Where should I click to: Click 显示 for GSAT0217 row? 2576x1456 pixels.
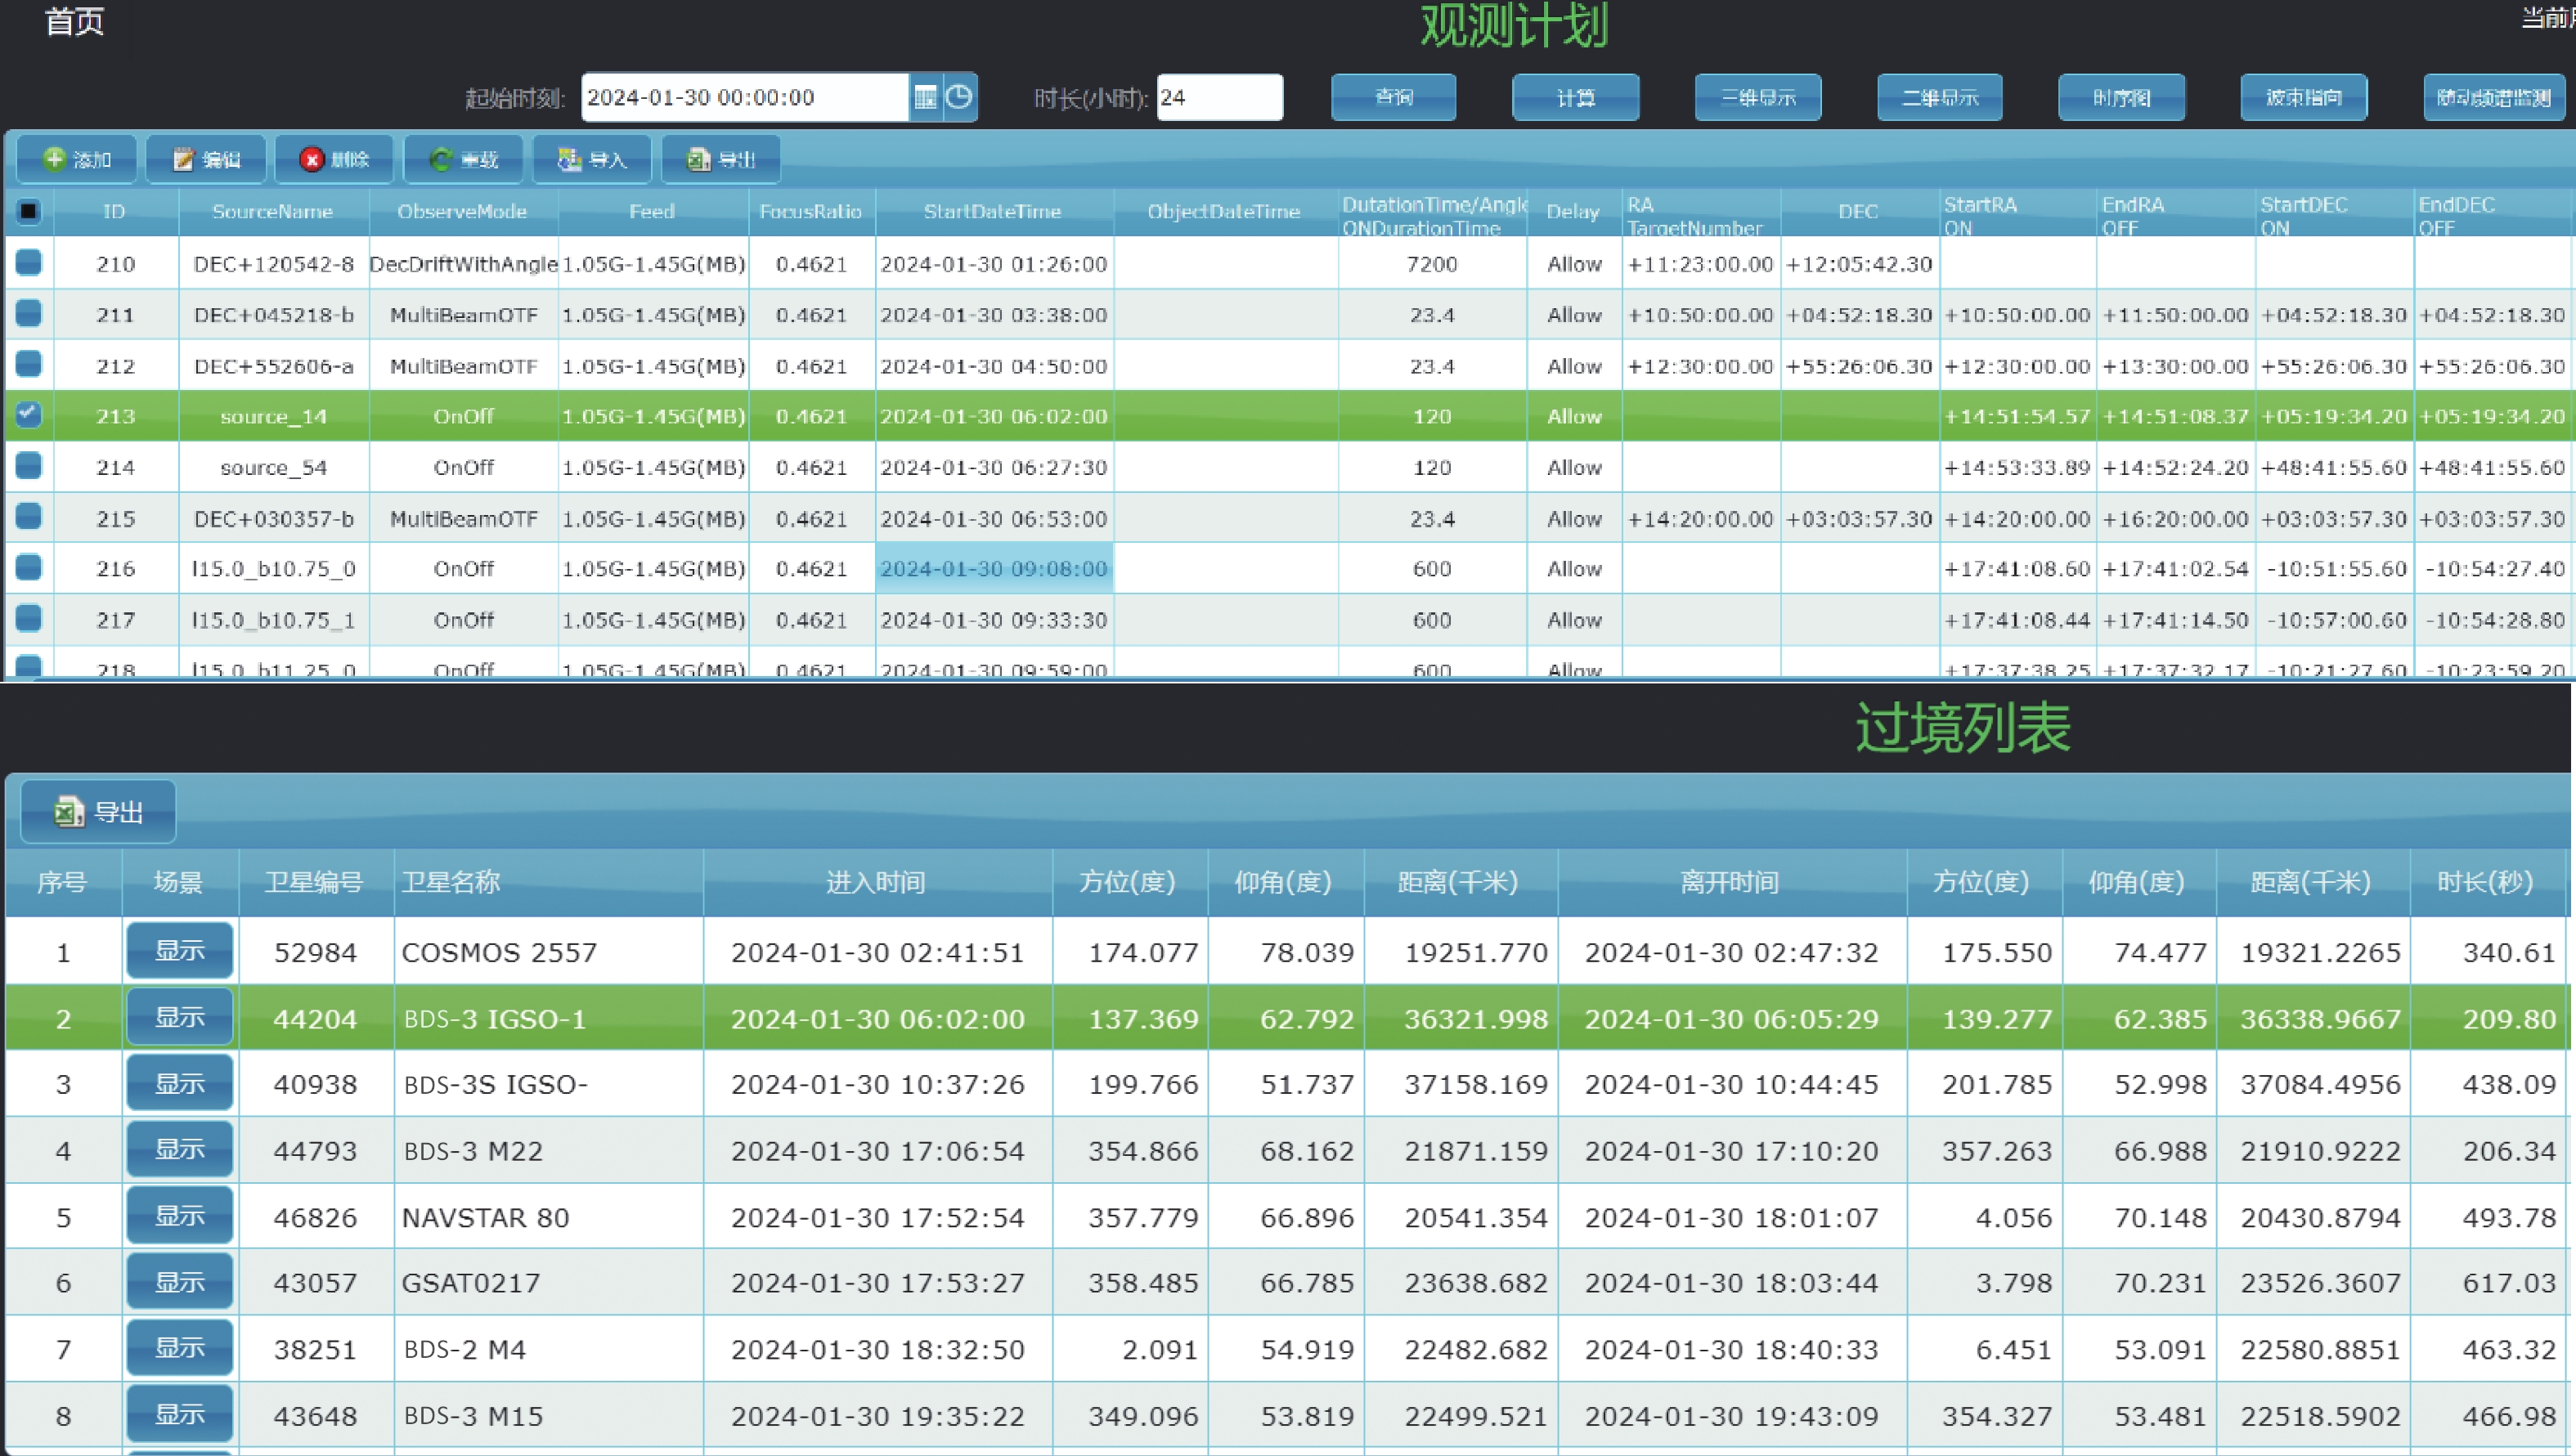[x=180, y=1282]
